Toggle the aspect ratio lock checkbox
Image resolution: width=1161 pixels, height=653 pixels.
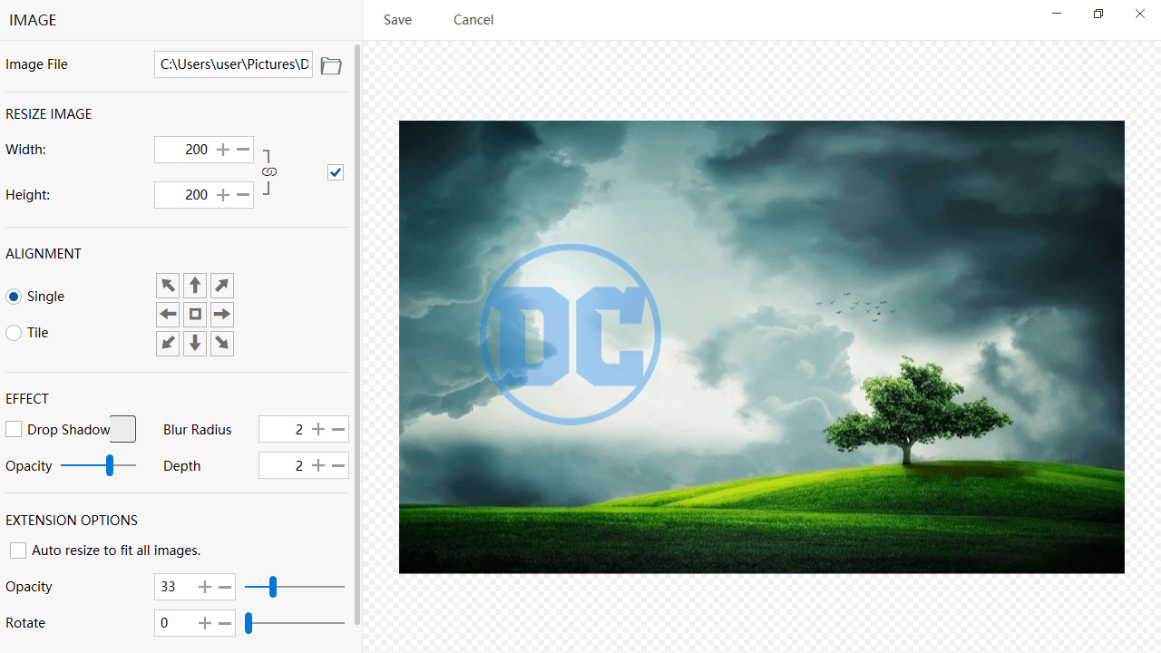tap(336, 172)
